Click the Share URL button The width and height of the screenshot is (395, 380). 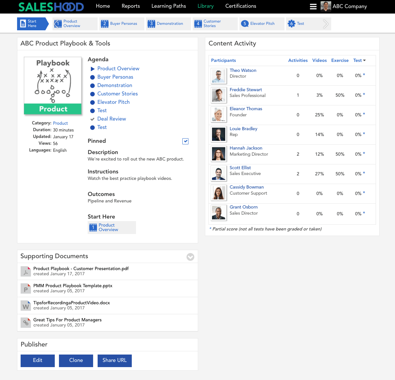point(115,361)
